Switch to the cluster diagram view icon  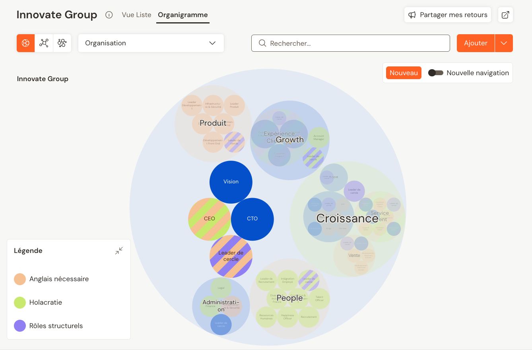click(62, 43)
